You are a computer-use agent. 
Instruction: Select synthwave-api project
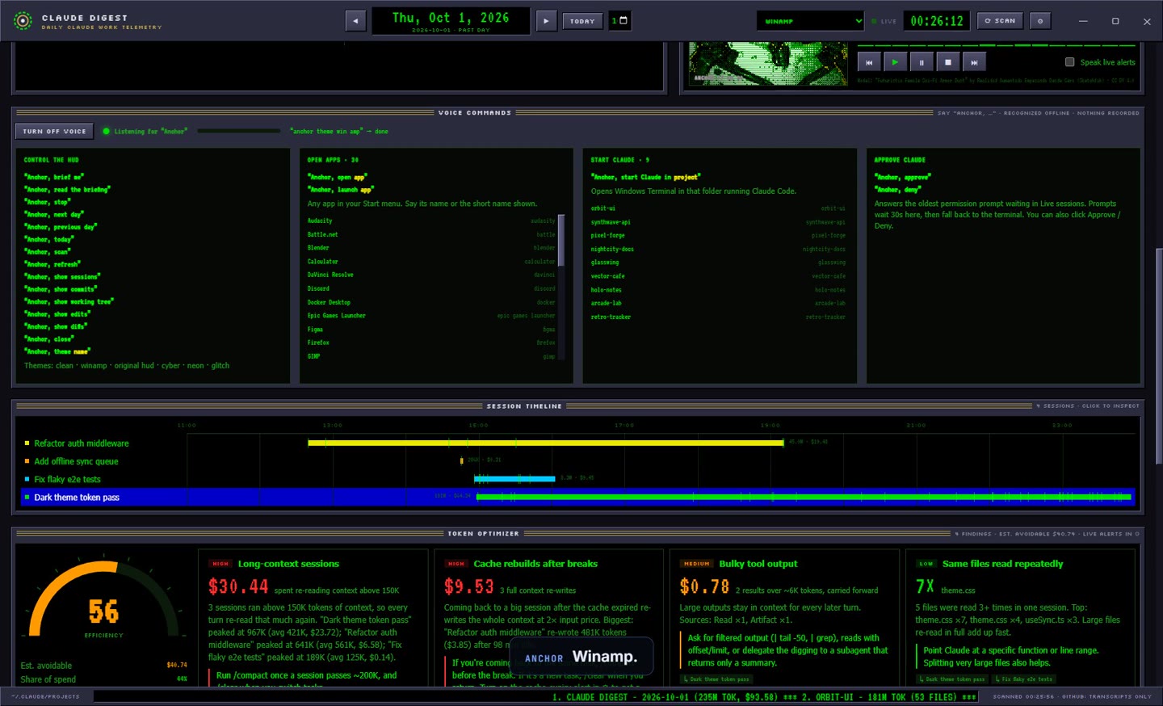click(x=718, y=222)
